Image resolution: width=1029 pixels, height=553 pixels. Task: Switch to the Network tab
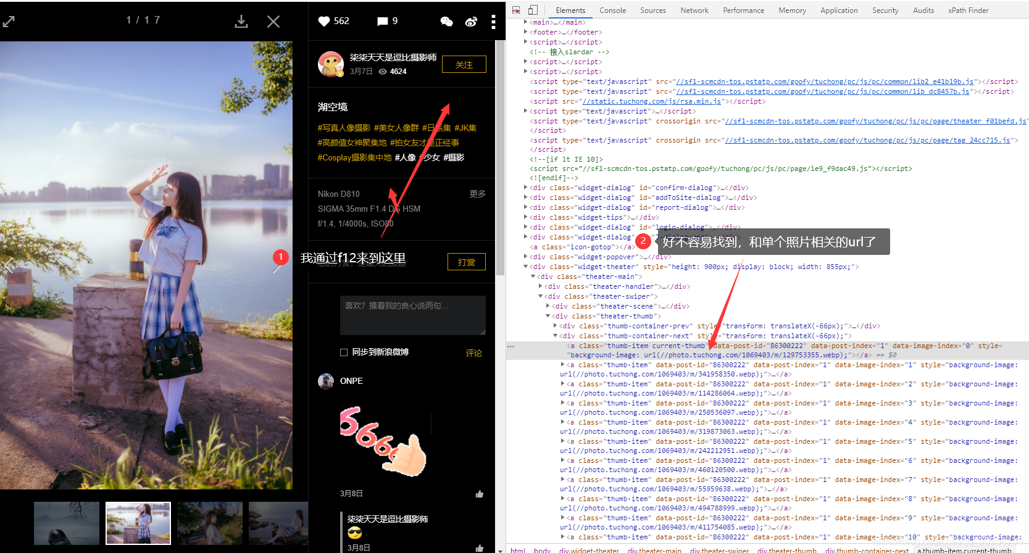coord(694,10)
